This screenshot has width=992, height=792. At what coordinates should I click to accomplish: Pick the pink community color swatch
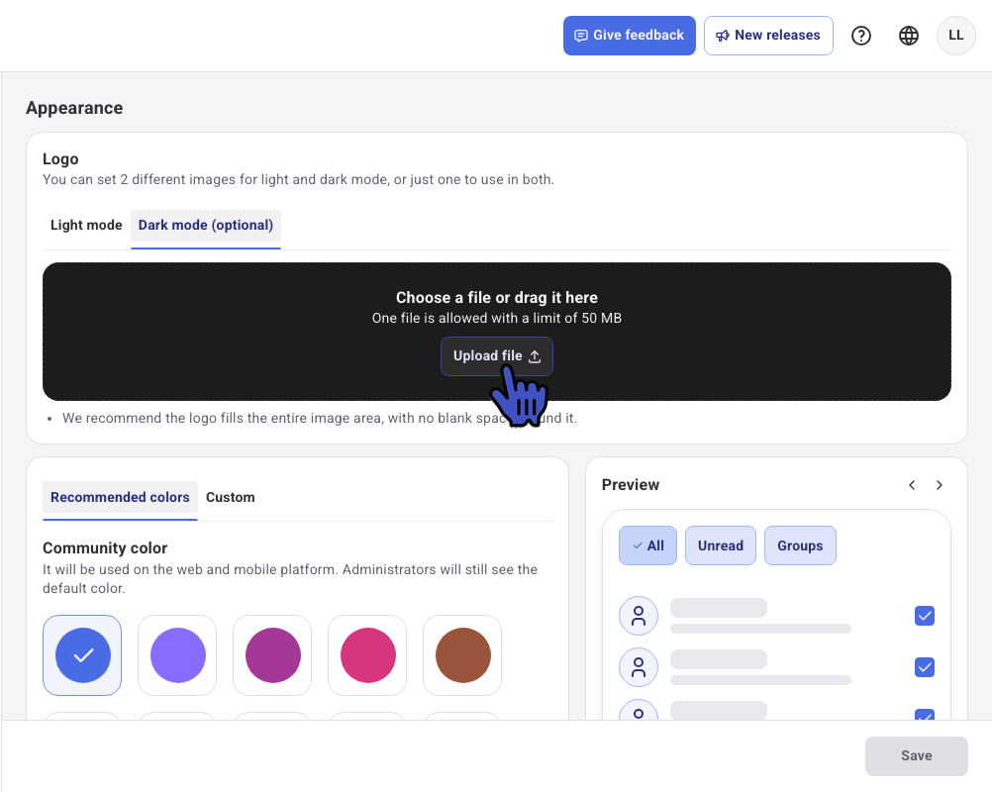[x=367, y=654]
